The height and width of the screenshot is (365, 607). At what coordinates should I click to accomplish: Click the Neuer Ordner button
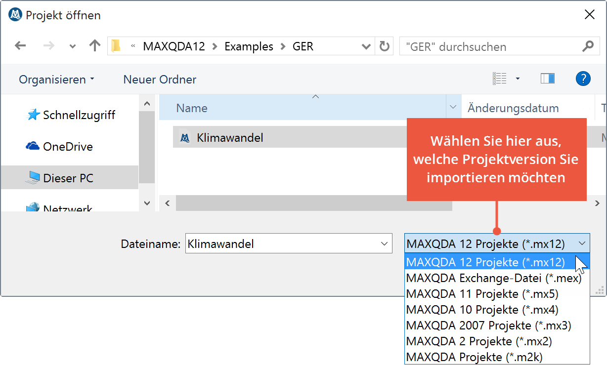(160, 80)
